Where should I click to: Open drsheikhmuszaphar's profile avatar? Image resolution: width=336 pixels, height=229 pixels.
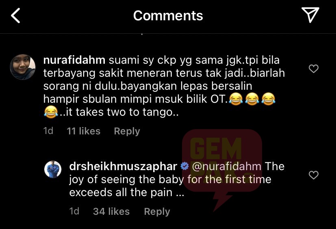click(53, 169)
